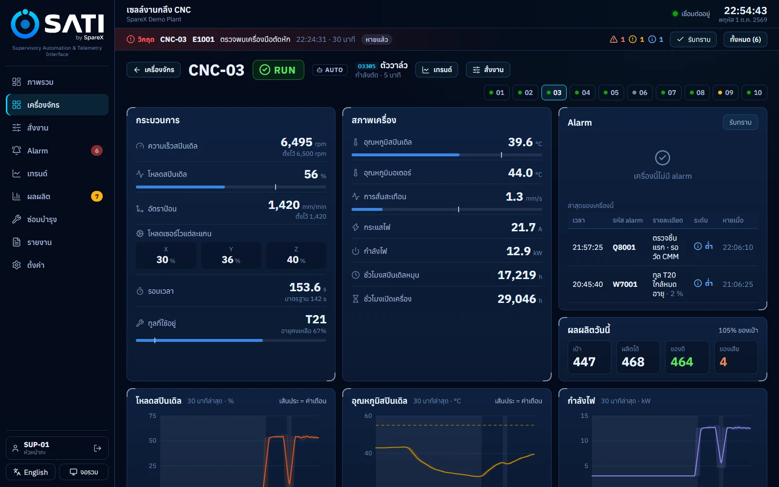Show all alarms via ทั้งหมด (6)

coord(745,39)
